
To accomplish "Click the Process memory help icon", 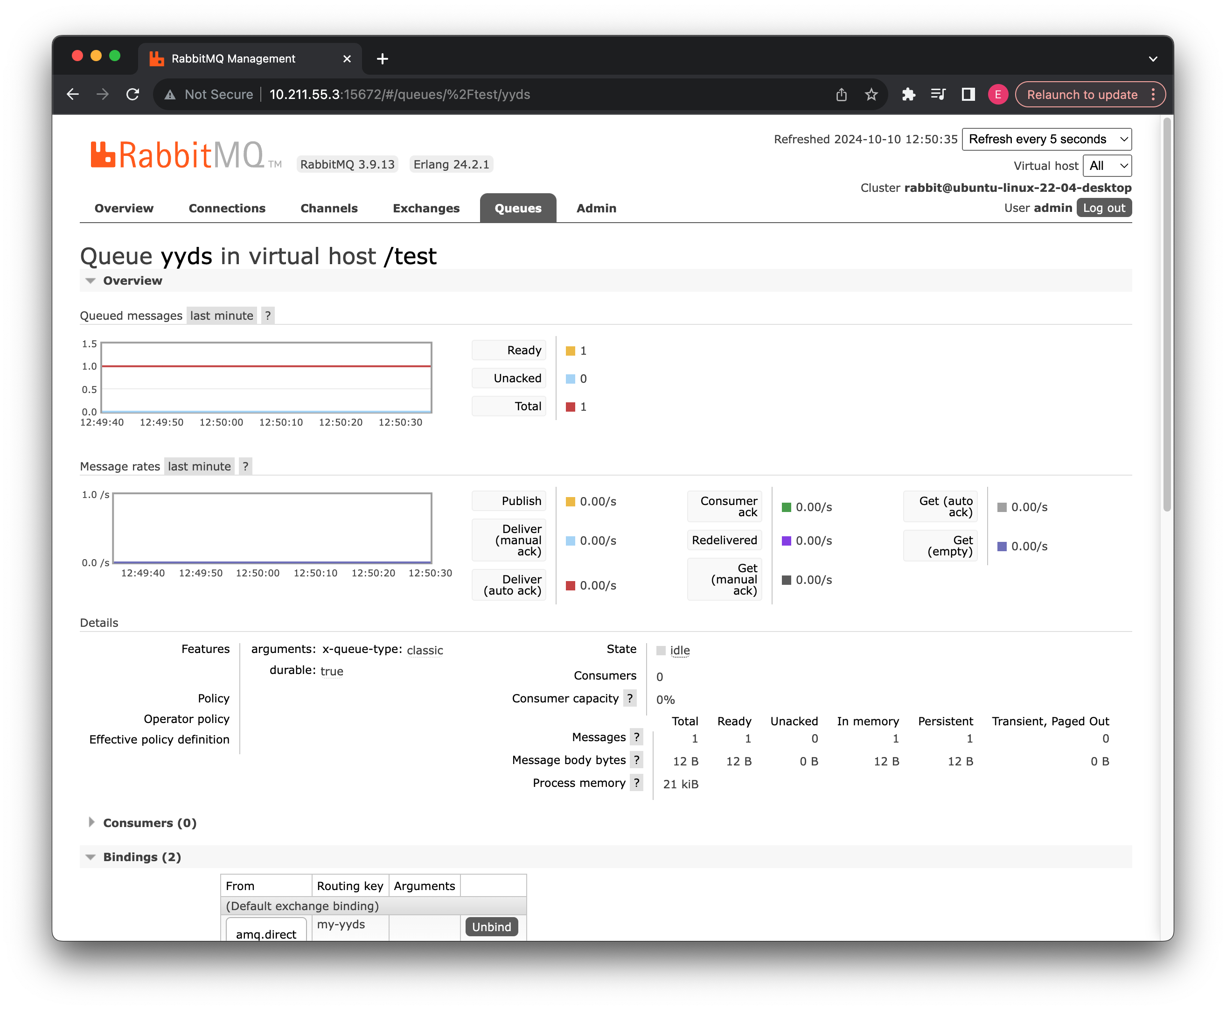I will [x=637, y=783].
